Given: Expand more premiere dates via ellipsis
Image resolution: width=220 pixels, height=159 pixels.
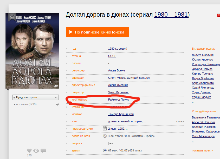Looking at the screenshot, I should coord(127,129).
